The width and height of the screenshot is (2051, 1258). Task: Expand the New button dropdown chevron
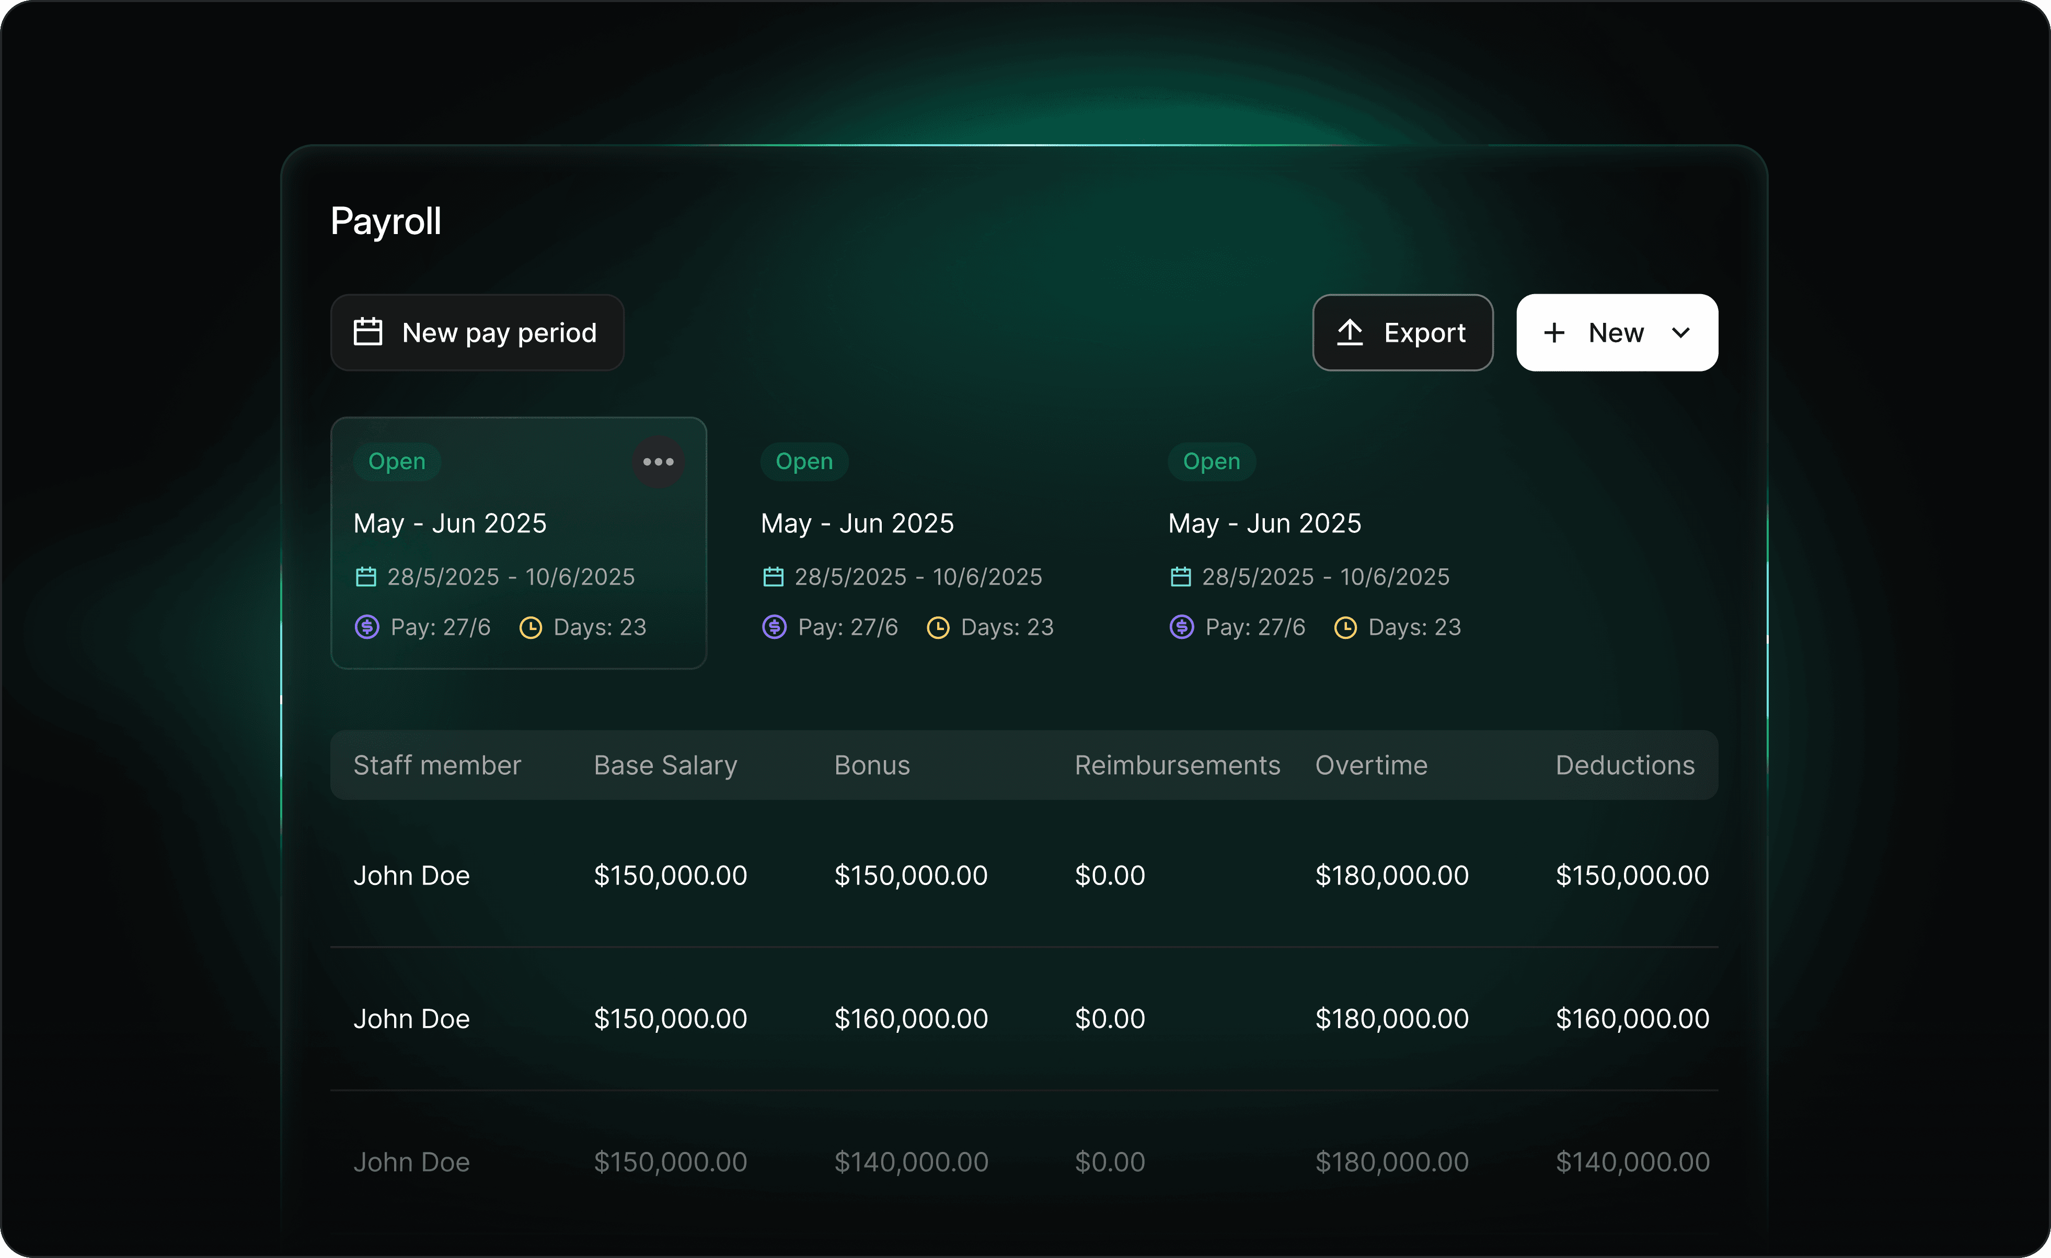[1680, 333]
